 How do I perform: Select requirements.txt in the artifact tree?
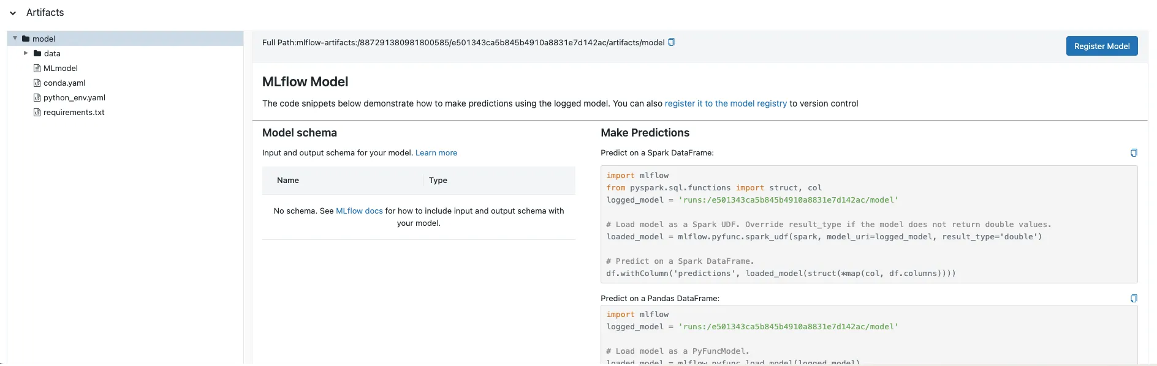[74, 112]
